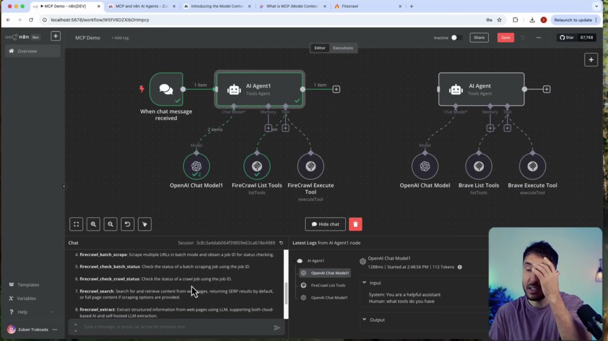This screenshot has height=341, width=608.
Task: Click the Add tag link
Action: click(x=120, y=38)
